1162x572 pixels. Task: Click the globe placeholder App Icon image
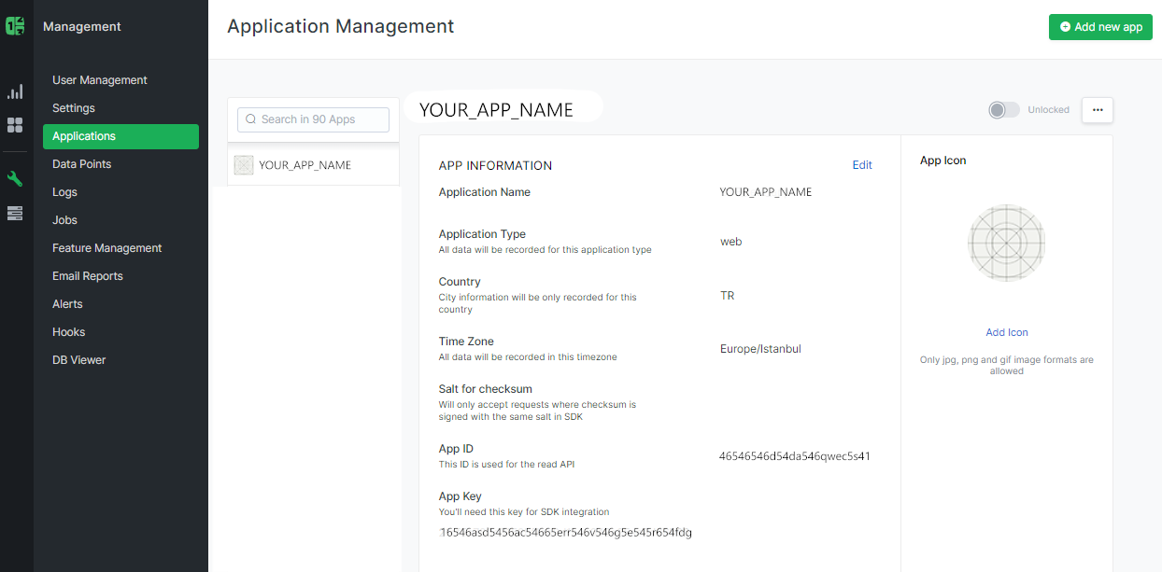1006,243
